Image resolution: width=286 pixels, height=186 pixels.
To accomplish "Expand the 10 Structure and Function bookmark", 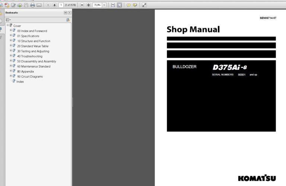I will click(11, 41).
